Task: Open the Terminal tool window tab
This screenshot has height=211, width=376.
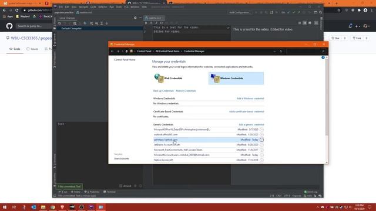Action: click(x=109, y=192)
